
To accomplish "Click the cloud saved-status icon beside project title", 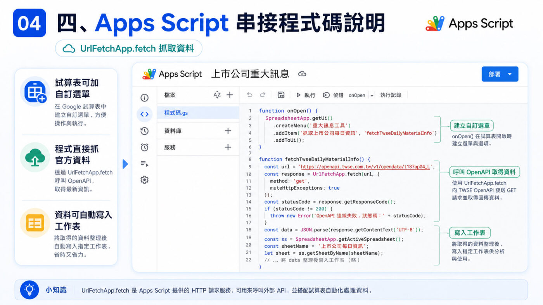I will point(302,74).
